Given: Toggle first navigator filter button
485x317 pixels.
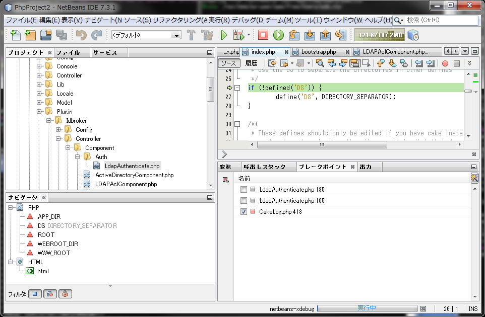Looking at the screenshot, I should coord(35,294).
